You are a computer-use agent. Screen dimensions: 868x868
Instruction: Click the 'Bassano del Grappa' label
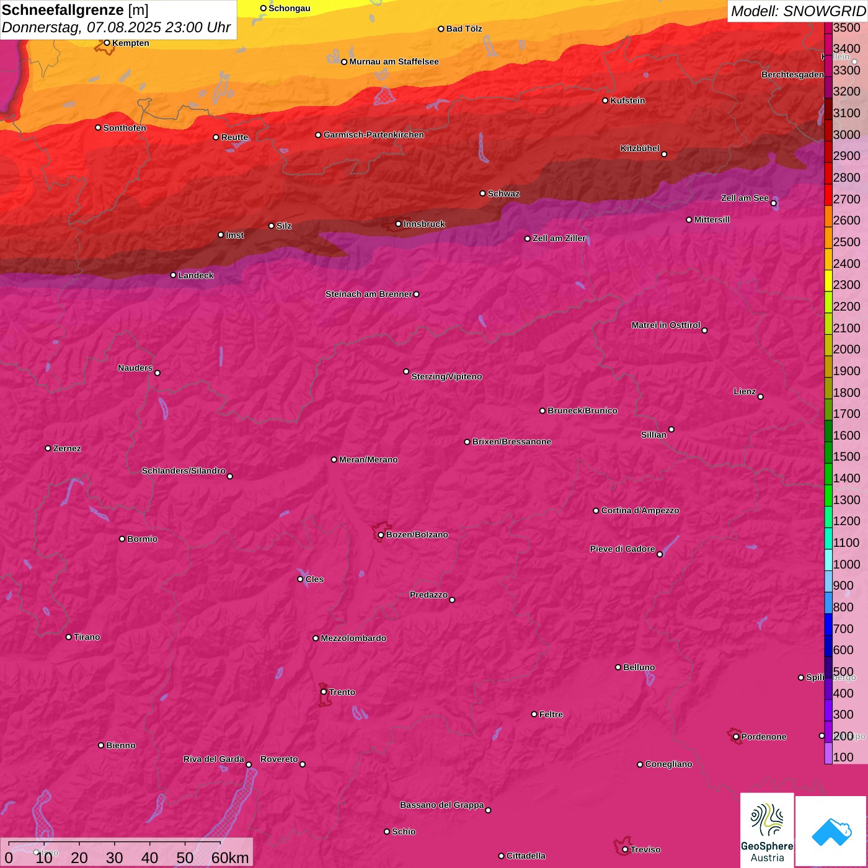(x=442, y=805)
